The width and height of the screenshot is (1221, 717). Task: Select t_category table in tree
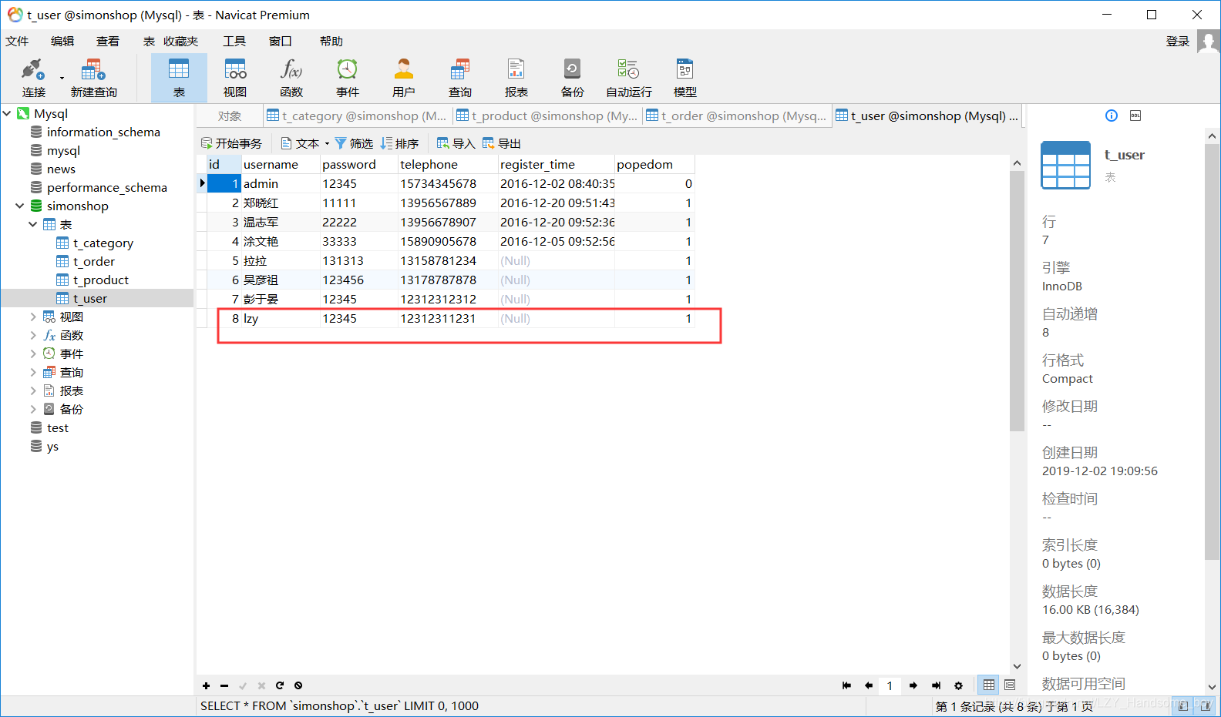coord(103,243)
